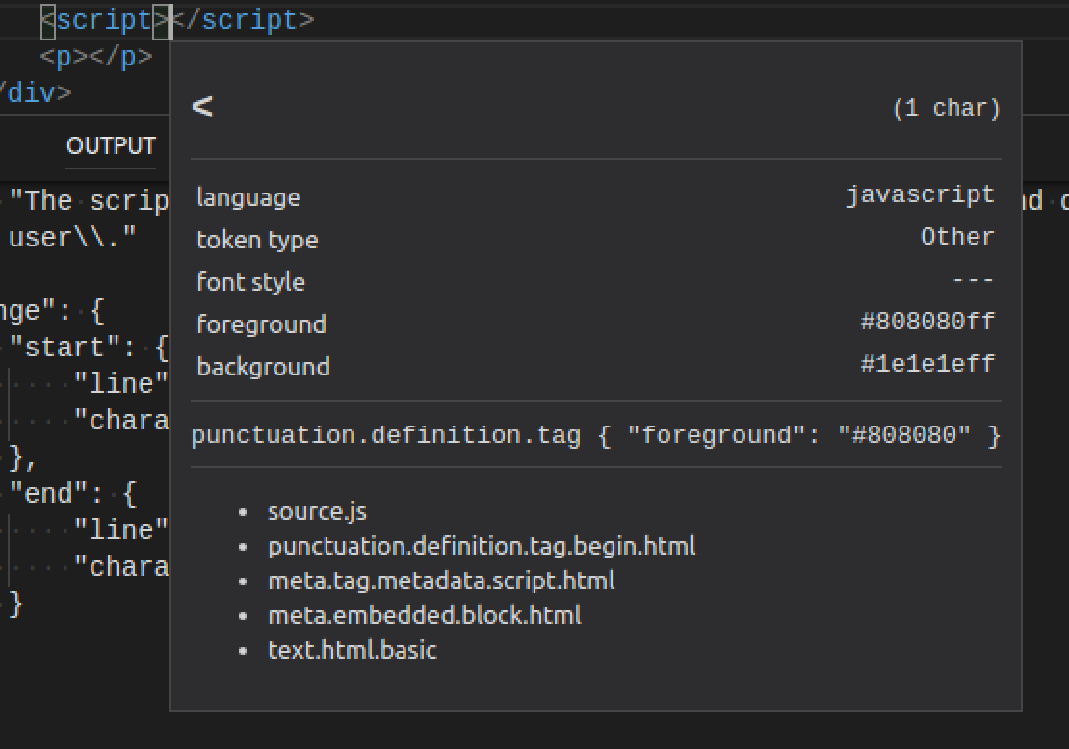
Task: Click the font style row in the hover
Action: 248,281
